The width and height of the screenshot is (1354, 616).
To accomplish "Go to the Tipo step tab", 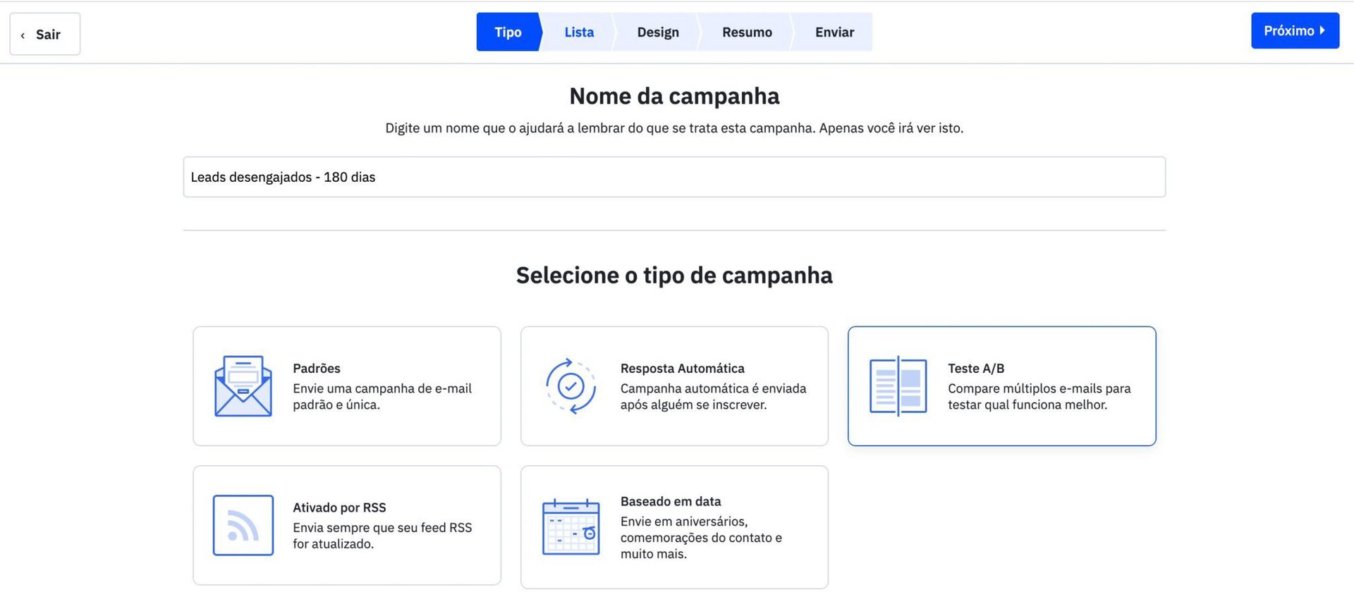I will (508, 32).
